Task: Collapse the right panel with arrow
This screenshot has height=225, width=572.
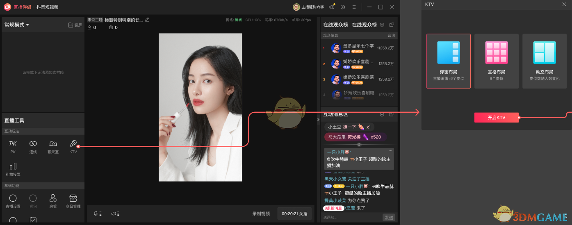Action: click(x=318, y=120)
